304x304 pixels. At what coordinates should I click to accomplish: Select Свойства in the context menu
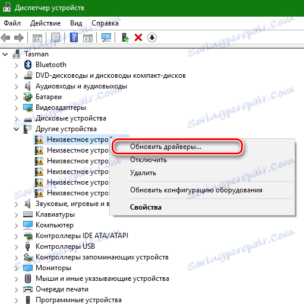145,207
